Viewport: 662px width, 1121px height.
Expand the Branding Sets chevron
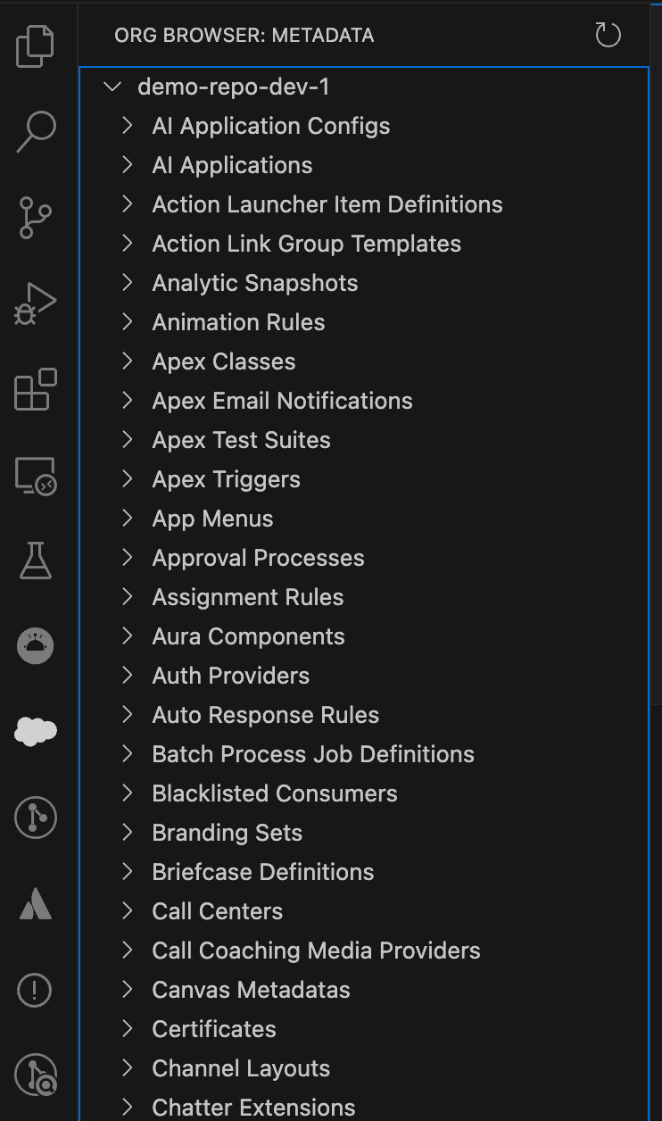click(x=128, y=833)
